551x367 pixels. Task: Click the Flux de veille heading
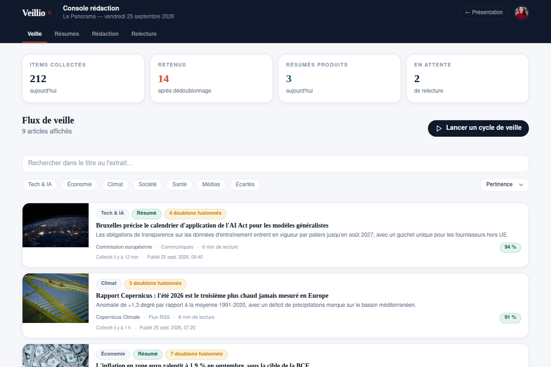pyautogui.click(x=48, y=120)
